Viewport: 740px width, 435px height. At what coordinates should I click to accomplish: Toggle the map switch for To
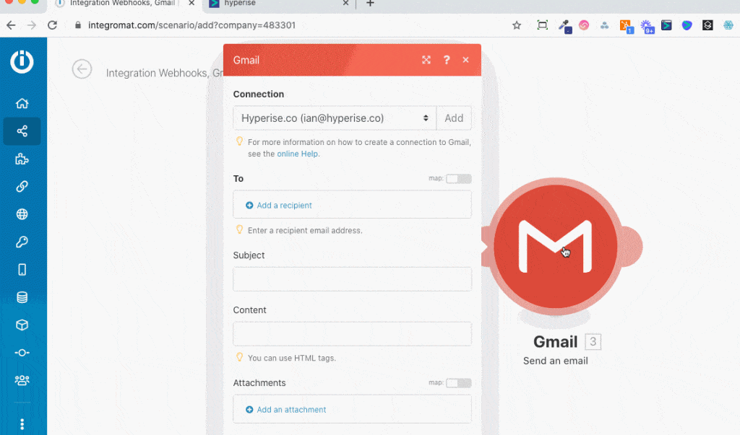(x=458, y=179)
